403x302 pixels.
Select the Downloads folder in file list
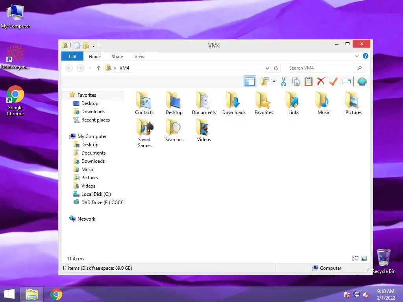tap(234, 103)
